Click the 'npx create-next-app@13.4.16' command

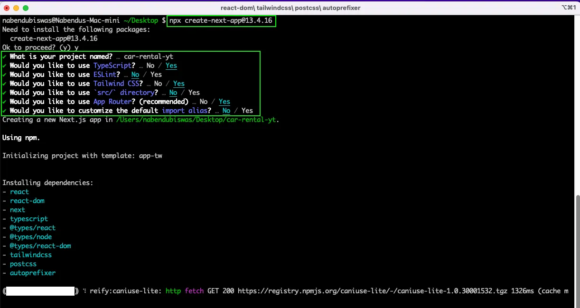pyautogui.click(x=221, y=20)
